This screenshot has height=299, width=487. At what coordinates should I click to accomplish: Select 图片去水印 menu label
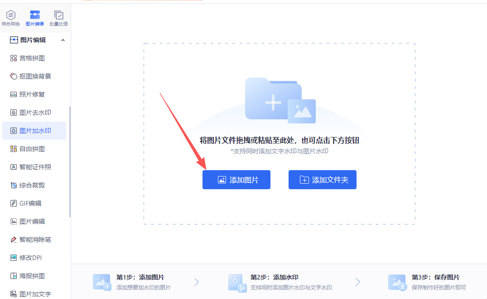pos(35,113)
